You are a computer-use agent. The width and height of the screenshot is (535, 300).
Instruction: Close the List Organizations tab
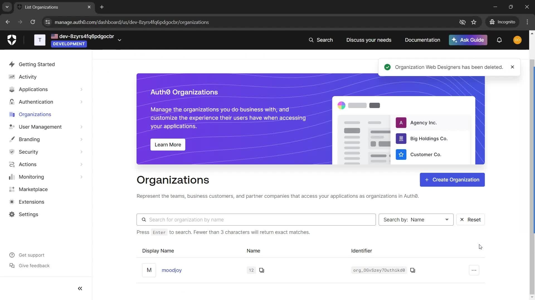coord(89,7)
